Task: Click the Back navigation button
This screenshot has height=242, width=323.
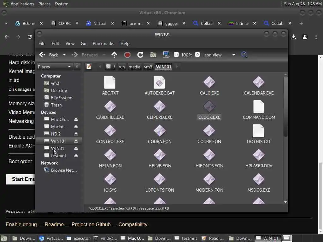Action: click(x=49, y=55)
